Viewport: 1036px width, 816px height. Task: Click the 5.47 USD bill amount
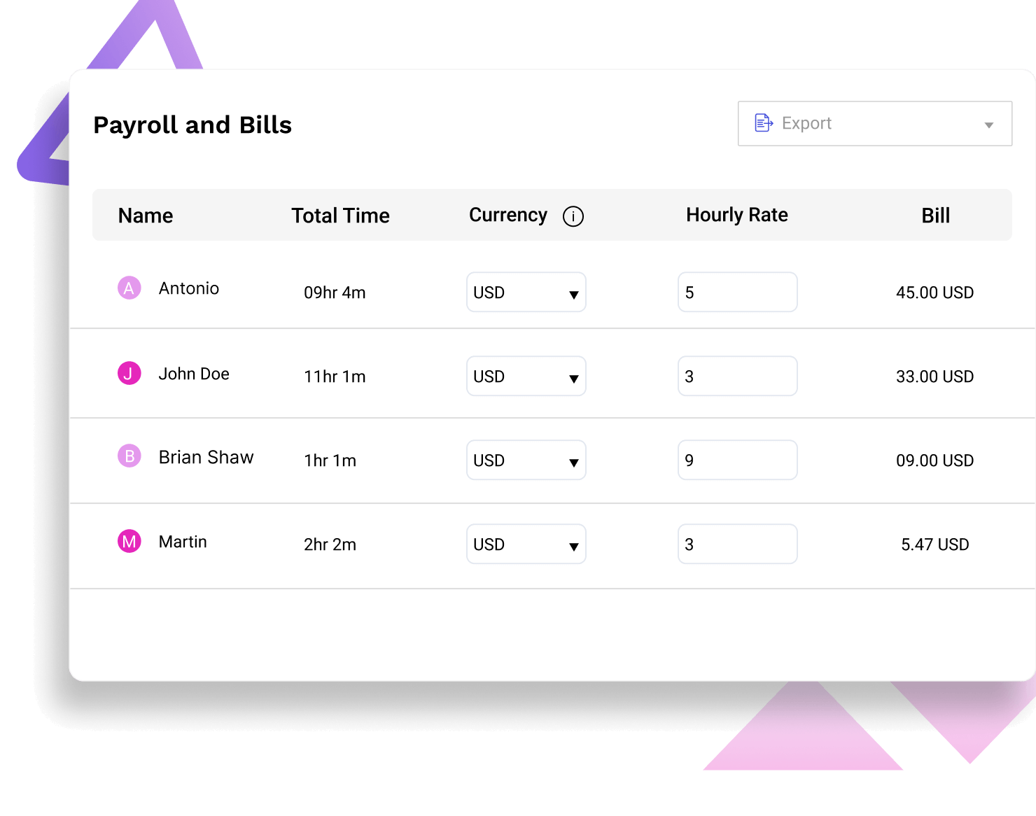[935, 544]
